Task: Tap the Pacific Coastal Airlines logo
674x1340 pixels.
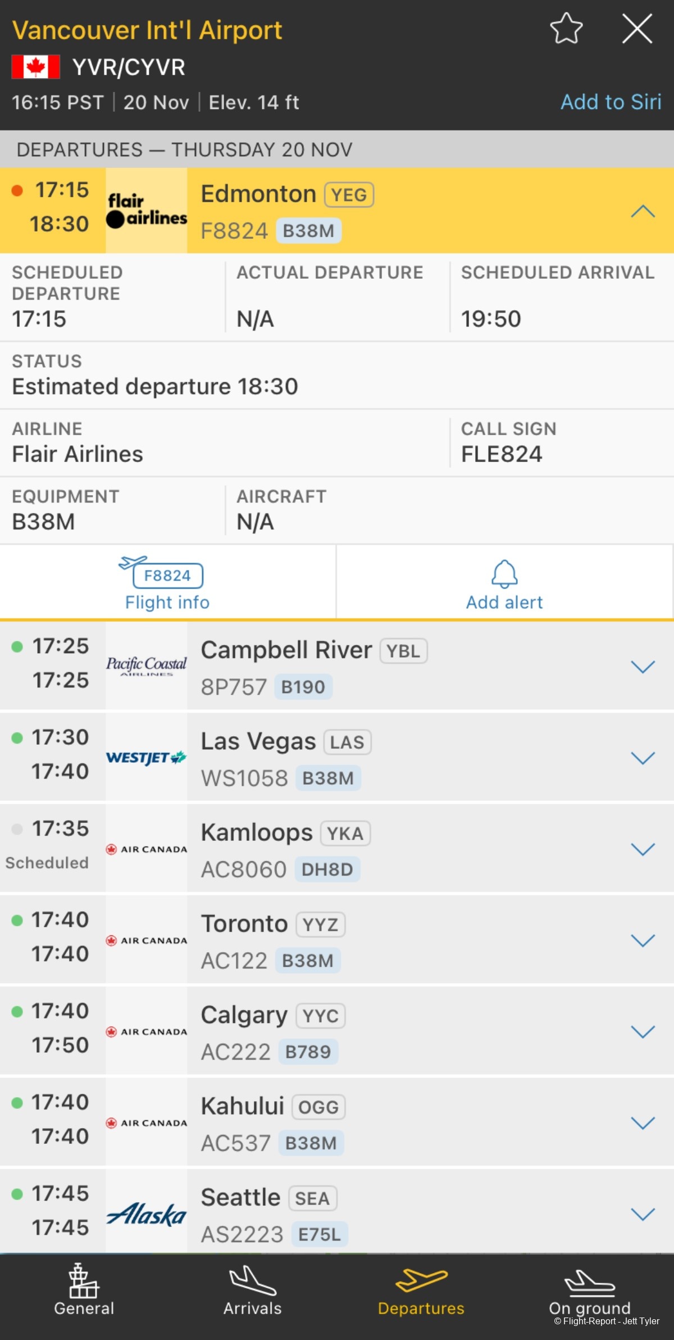Action: tap(147, 666)
